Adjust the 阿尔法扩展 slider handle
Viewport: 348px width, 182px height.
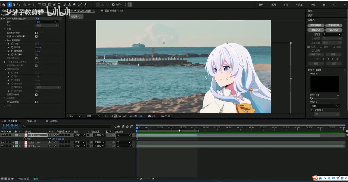click(x=311, y=98)
